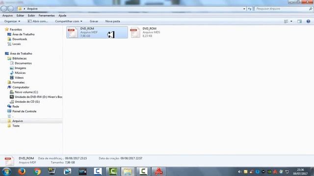Go to Área de Trabalho under Favoritos

click(x=21, y=34)
